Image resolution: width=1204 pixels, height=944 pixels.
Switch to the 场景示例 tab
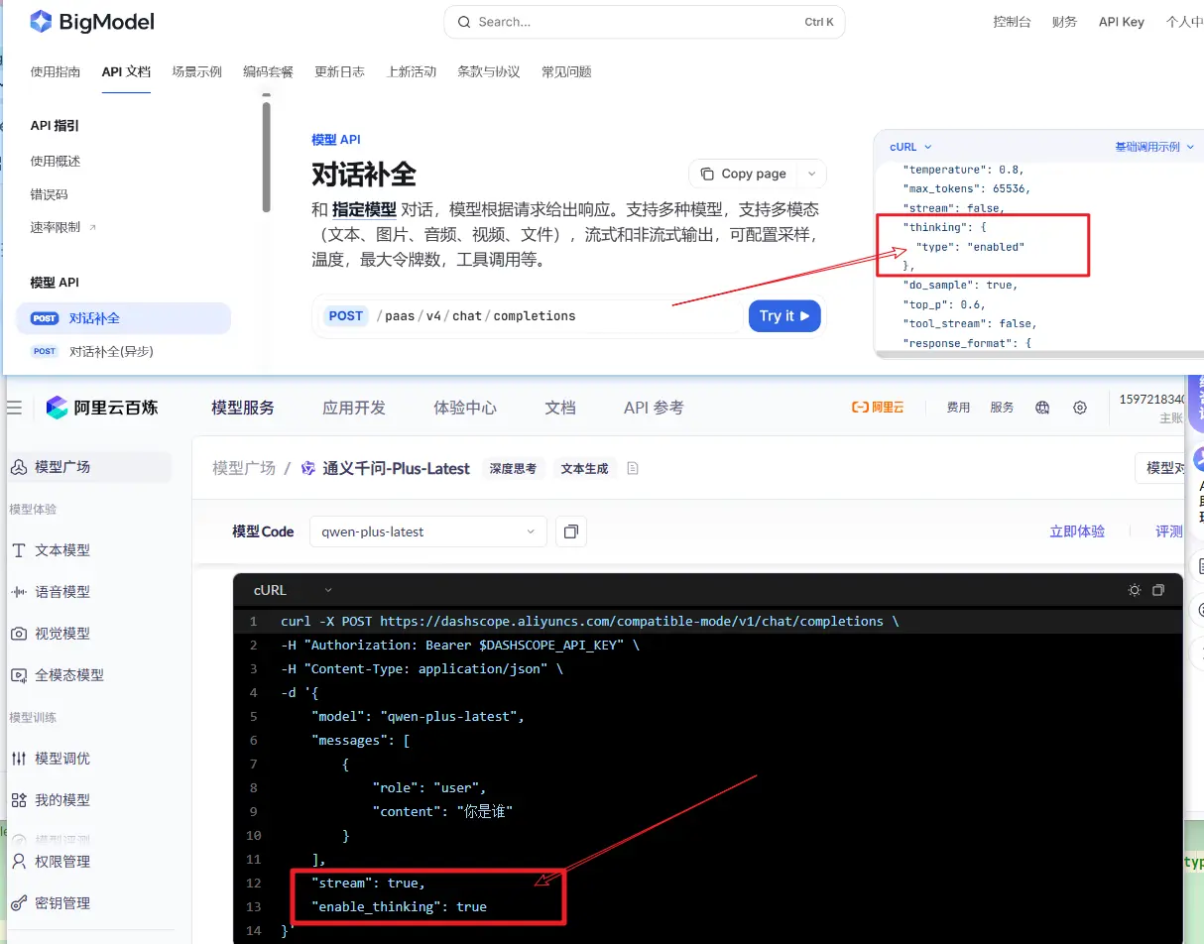(x=196, y=71)
